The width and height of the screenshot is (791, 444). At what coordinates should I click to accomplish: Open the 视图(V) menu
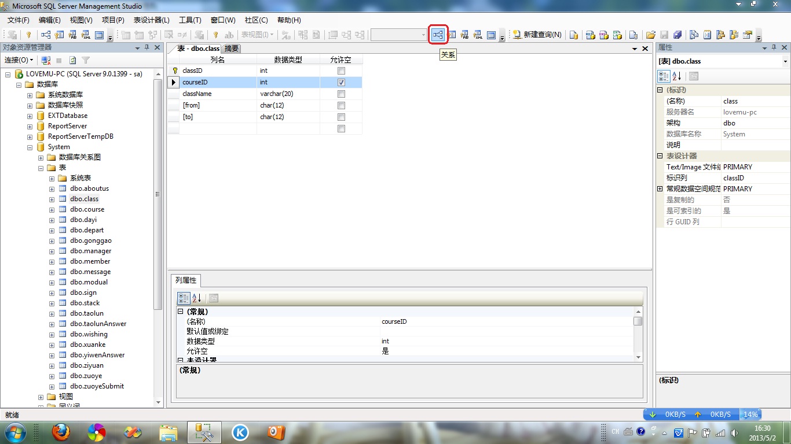(x=80, y=20)
